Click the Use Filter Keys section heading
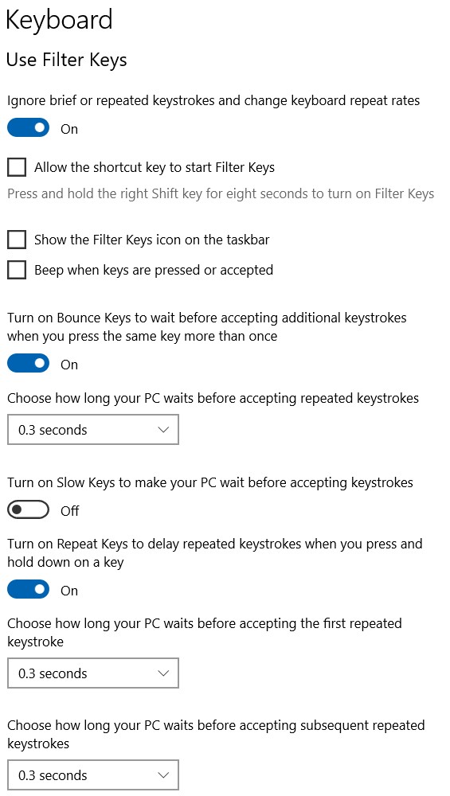This screenshot has width=450, height=796. [x=67, y=60]
